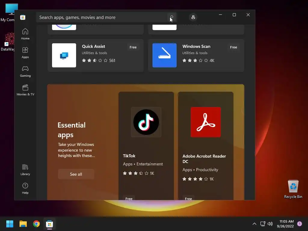Open File Explorer from the taskbar
The image size is (308, 231).
(x=23, y=224)
